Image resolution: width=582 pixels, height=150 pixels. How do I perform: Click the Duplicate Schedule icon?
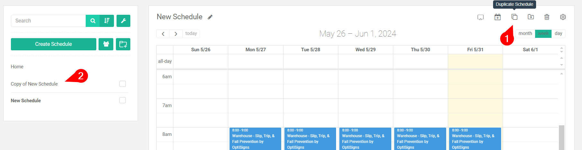tap(514, 17)
